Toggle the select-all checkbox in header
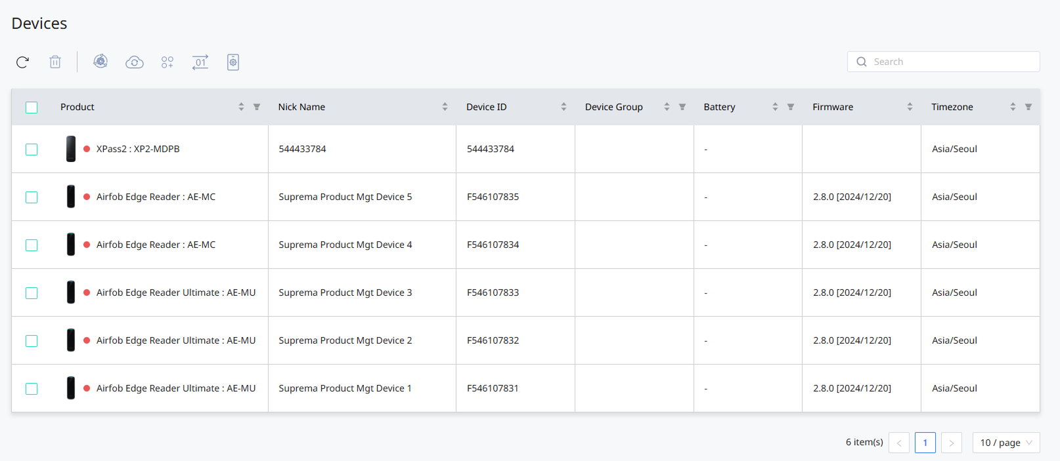1060x461 pixels. click(32, 108)
